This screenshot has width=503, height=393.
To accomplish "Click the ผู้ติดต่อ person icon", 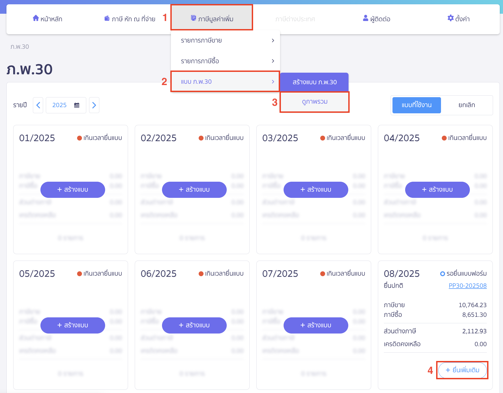I will [366, 18].
